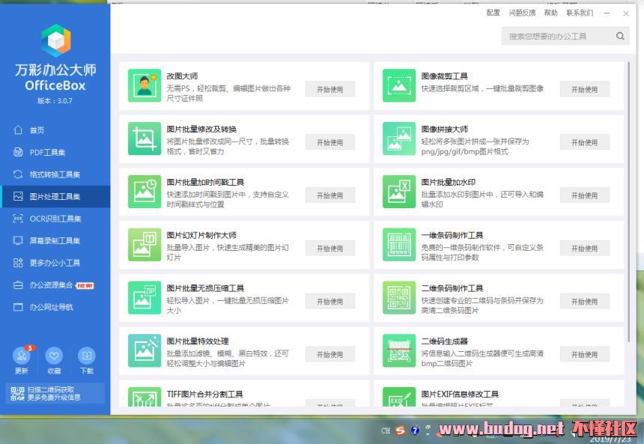Image resolution: width=644 pixels, height=444 pixels.
Task: Open the TIFF图片合并分割工具 icon
Action: pos(145,397)
